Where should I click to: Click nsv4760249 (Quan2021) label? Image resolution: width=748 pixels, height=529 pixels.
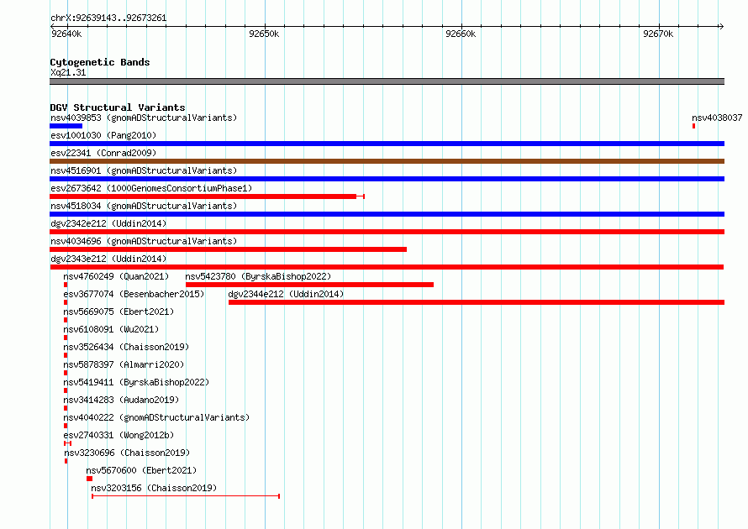[x=116, y=276]
